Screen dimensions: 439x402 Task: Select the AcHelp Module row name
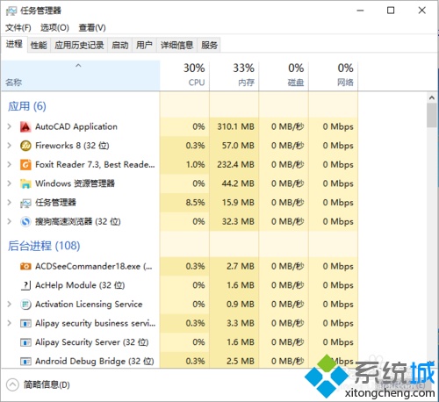80,285
